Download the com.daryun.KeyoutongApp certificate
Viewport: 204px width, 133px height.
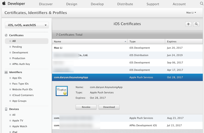tap(109, 107)
